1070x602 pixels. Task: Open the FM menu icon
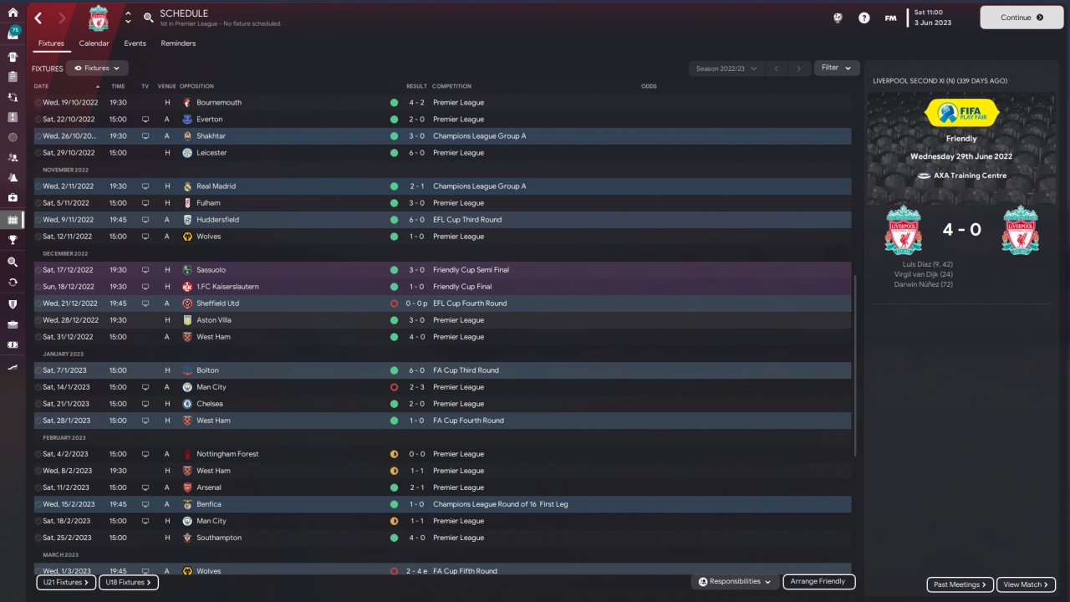click(x=890, y=18)
